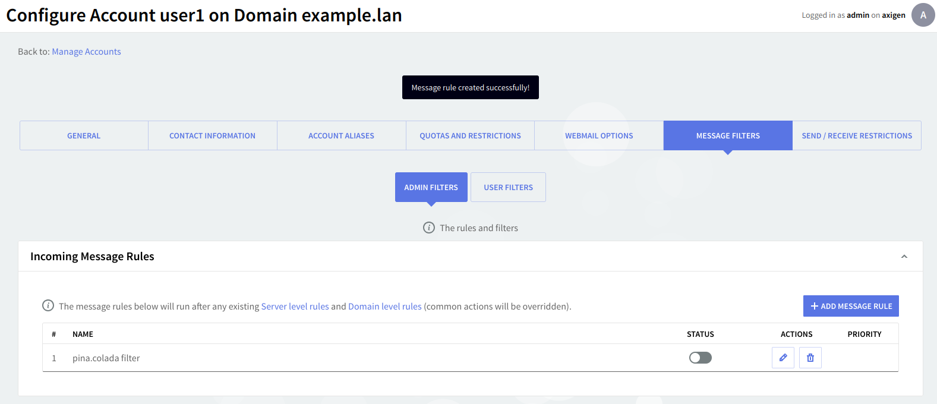937x404 pixels.
Task: Open the Server level rules link
Action: pyautogui.click(x=295, y=307)
